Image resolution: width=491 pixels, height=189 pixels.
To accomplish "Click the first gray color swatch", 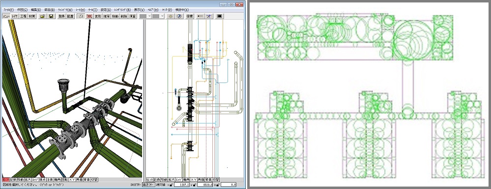I will (x=143, y=16).
